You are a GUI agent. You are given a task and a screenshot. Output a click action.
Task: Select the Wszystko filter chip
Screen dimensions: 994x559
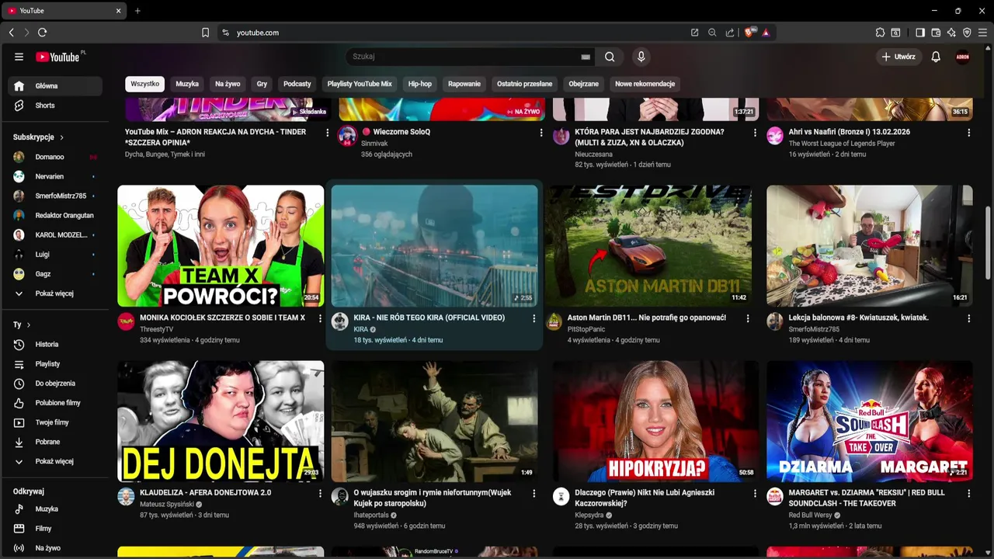144,84
